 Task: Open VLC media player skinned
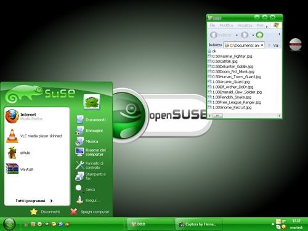coord(34,136)
